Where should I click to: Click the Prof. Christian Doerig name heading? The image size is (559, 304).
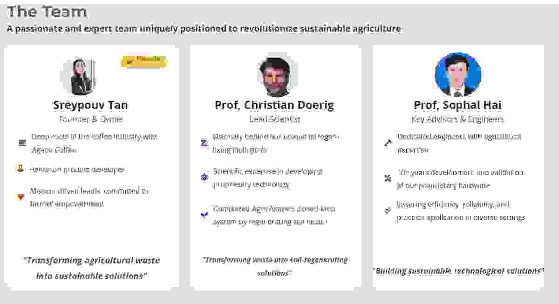tap(274, 105)
